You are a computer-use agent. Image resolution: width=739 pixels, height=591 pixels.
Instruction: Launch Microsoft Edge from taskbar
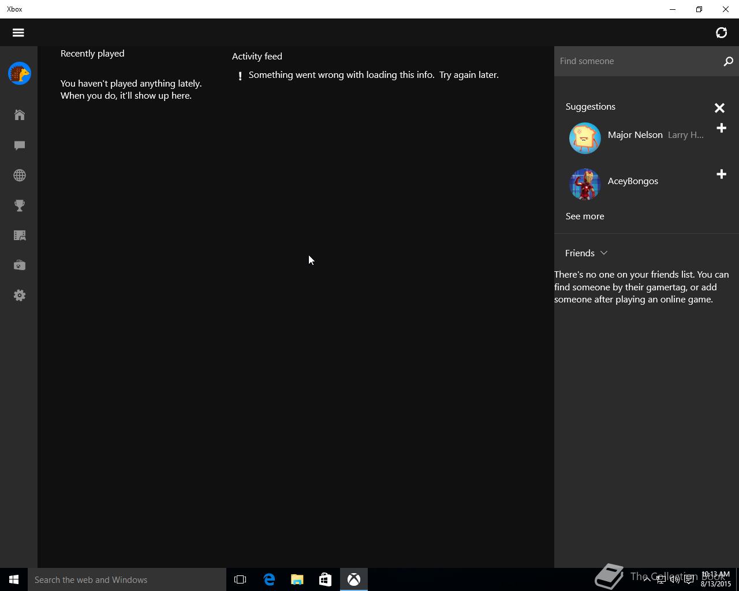(x=269, y=579)
